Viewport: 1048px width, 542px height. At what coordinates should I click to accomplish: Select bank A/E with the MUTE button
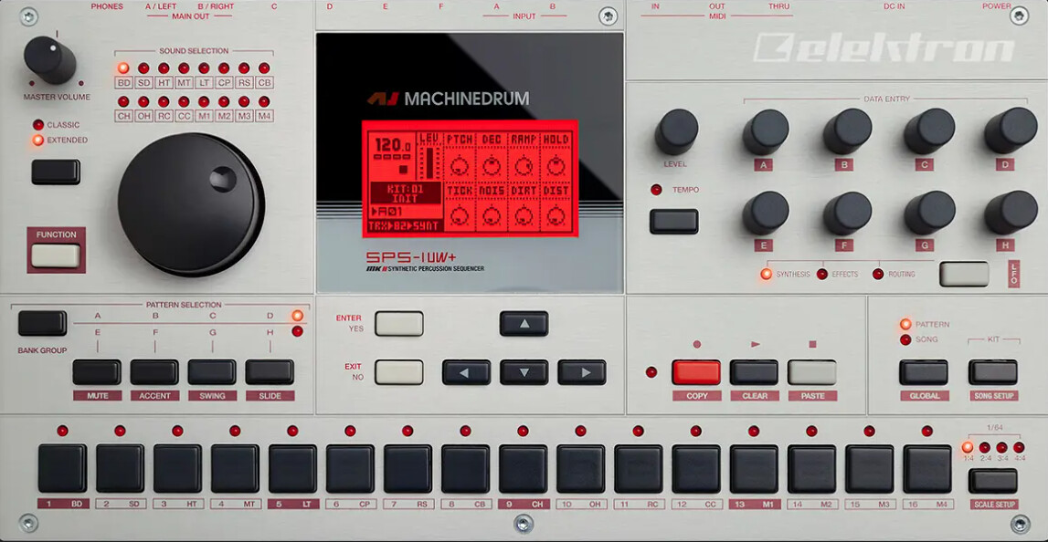click(97, 372)
